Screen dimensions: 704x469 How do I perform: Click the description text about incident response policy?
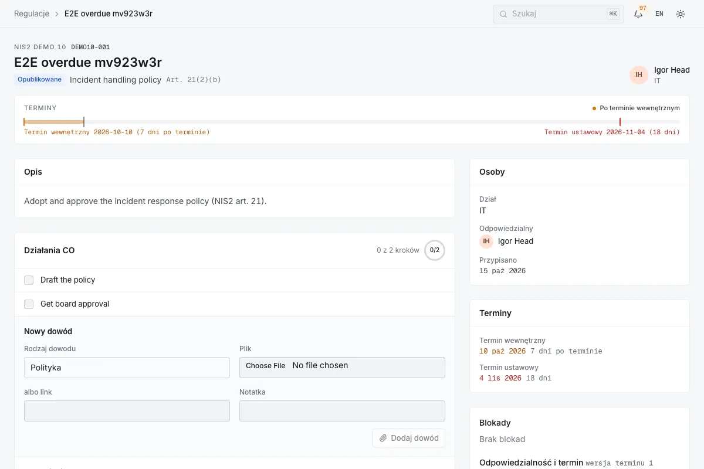point(145,201)
